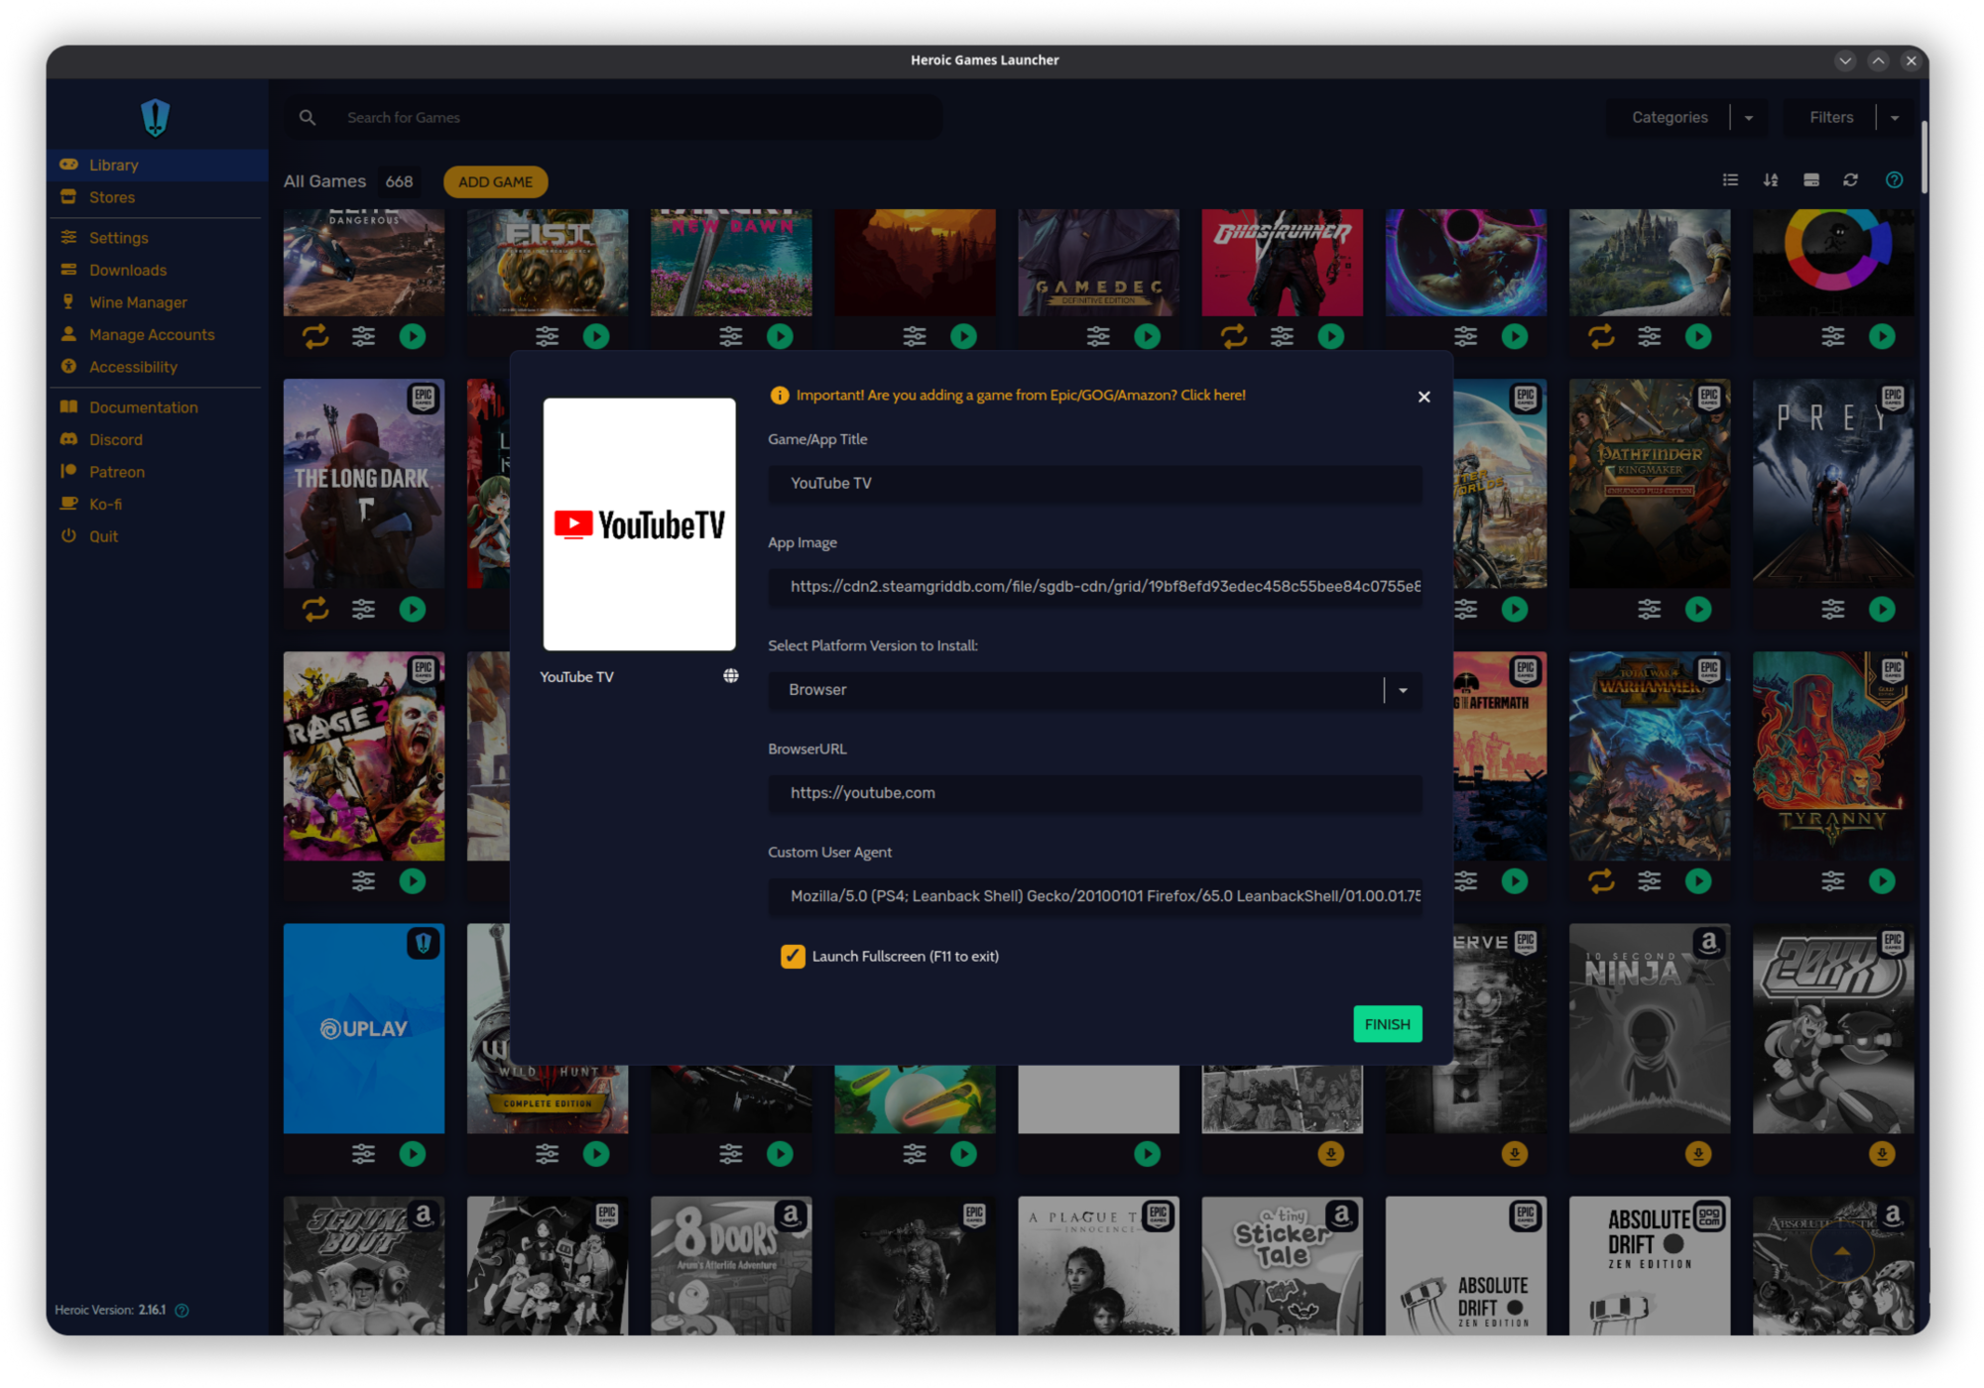Viewport: 1984px width, 1388px height.
Task: Play Total War Warhammer
Action: pyautogui.click(x=1698, y=880)
